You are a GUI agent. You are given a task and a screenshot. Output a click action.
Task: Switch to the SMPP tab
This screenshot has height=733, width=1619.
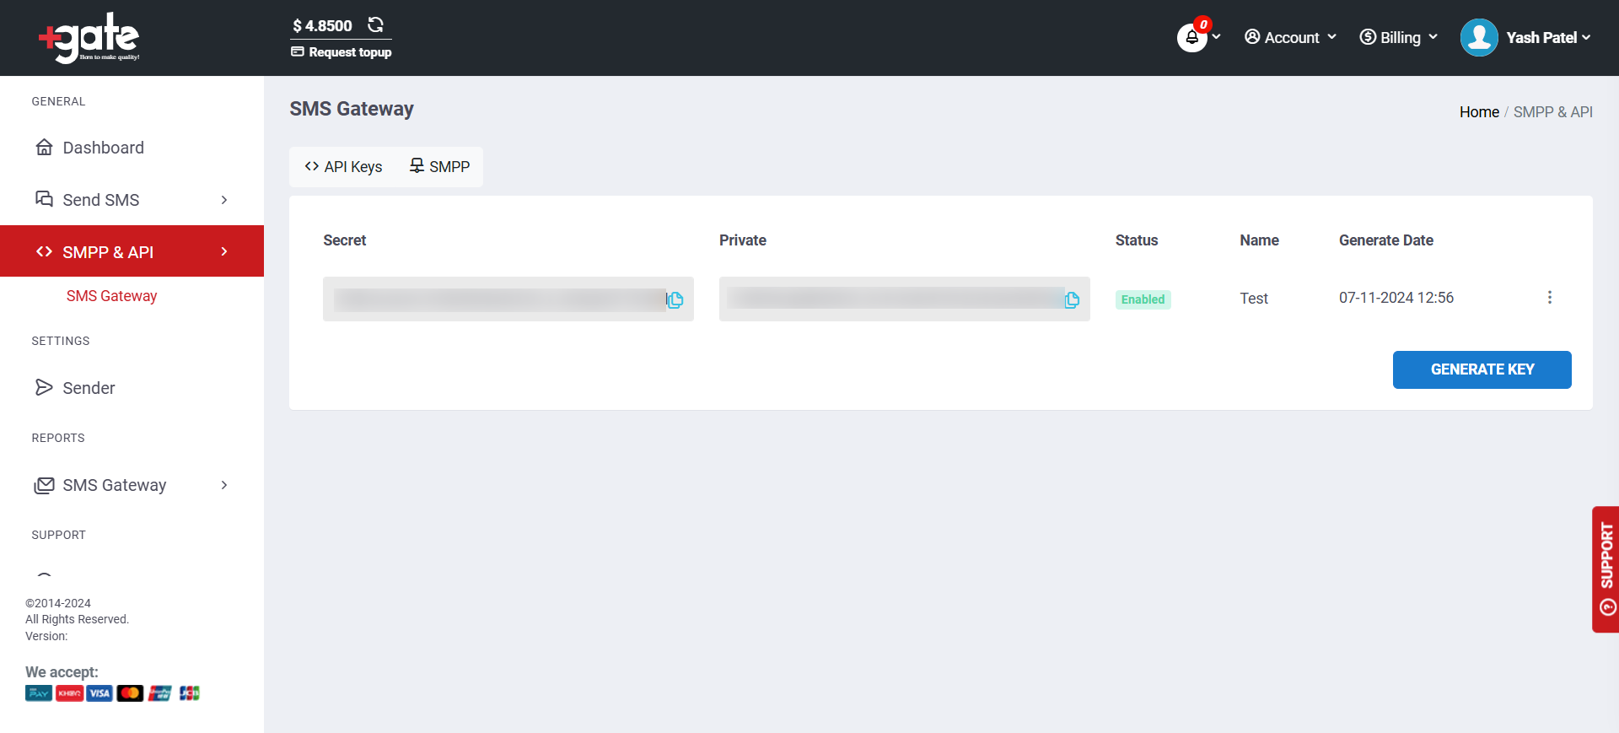point(439,167)
